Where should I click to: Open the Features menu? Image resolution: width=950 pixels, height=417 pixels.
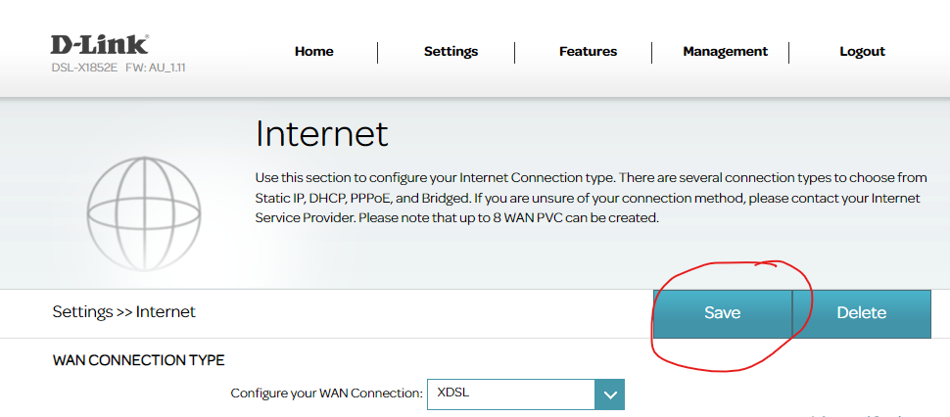coord(588,52)
